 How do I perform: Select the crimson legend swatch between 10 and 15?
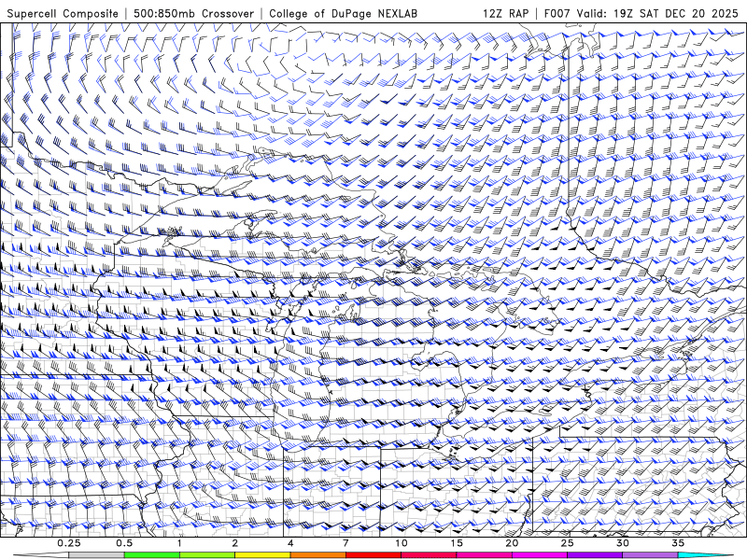coord(429,555)
